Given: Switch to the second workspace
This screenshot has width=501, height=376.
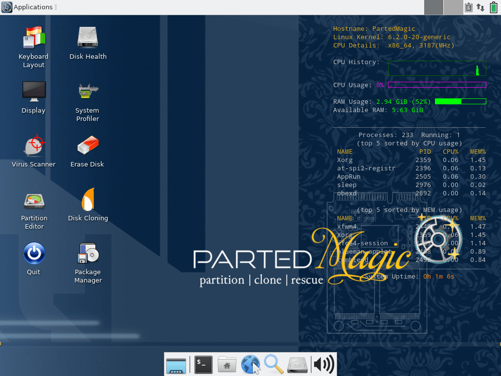Looking at the screenshot, I should click(x=453, y=7).
